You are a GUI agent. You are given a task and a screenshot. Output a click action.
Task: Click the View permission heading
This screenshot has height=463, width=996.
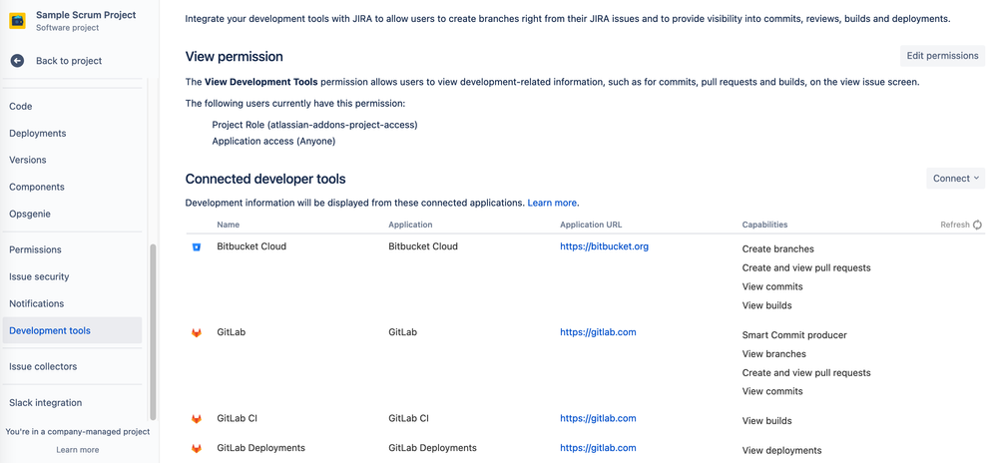pyautogui.click(x=235, y=57)
